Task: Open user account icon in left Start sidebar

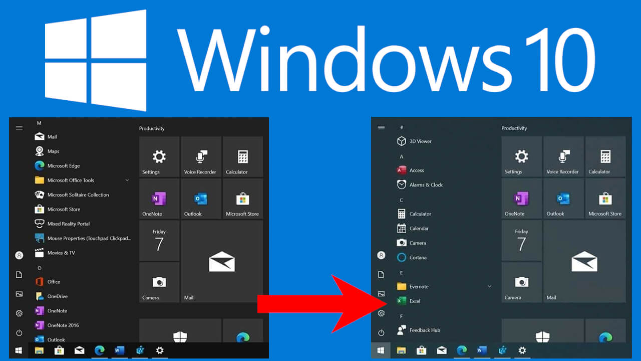Action: [x=19, y=255]
